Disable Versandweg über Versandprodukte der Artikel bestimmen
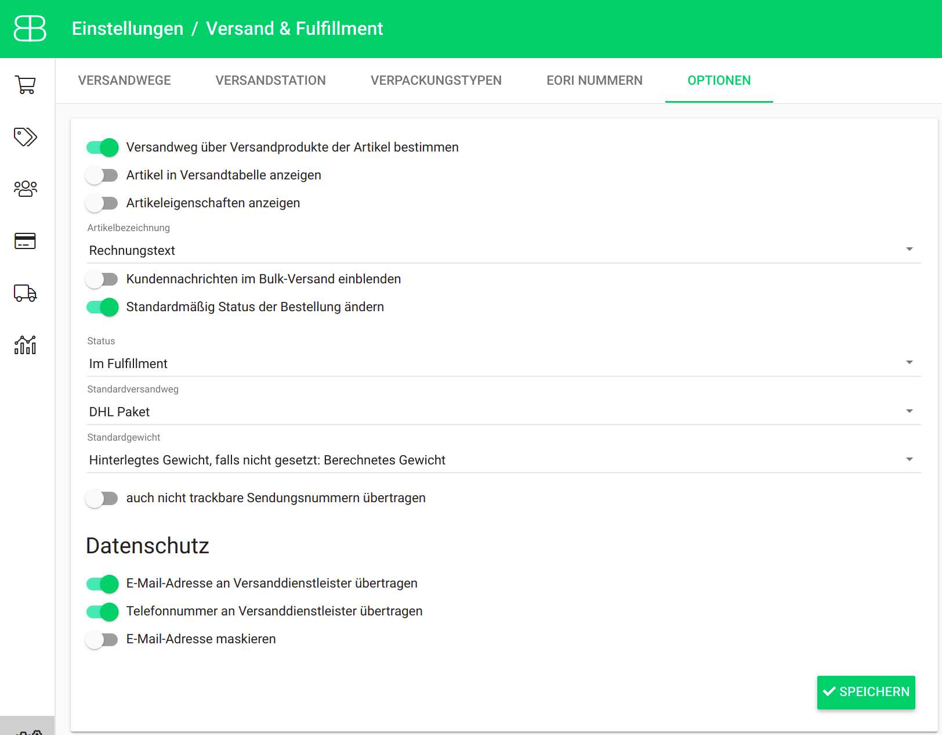942x735 pixels. click(103, 147)
